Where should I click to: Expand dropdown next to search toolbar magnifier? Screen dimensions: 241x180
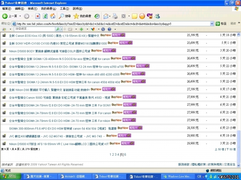click(61, 29)
